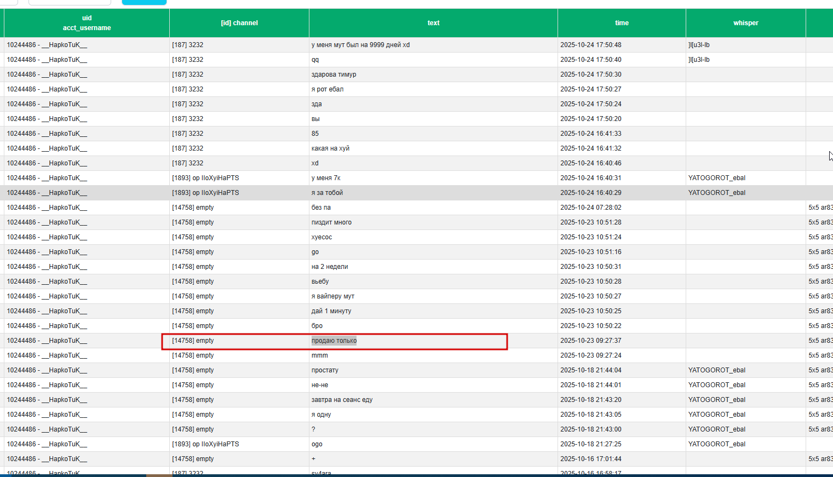
Task: Click message "завтра на сеанс еду"
Action: [342, 400]
